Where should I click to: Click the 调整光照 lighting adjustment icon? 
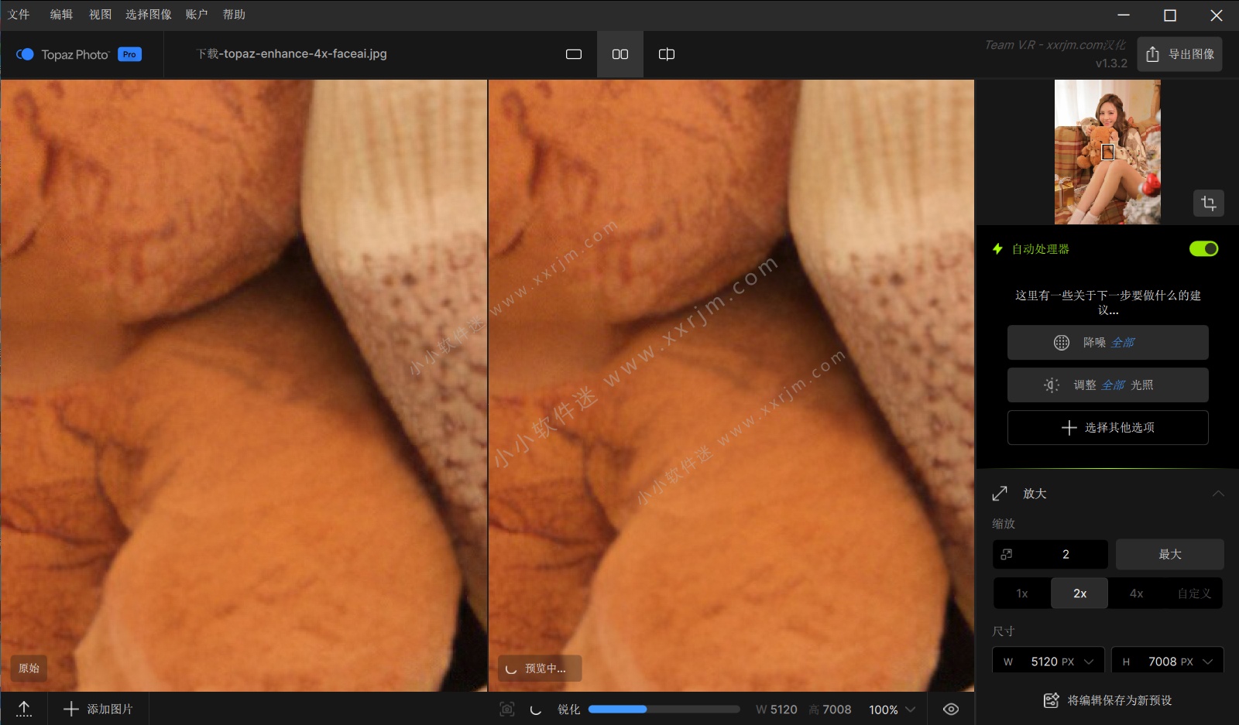coord(1051,385)
